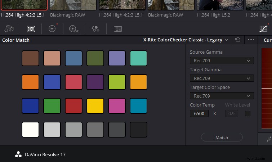
Task: Open the RGB Mixer palette icon
Action: coord(95,29)
